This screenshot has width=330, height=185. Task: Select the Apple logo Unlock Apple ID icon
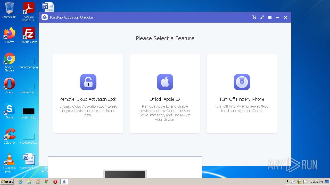tap(165, 82)
